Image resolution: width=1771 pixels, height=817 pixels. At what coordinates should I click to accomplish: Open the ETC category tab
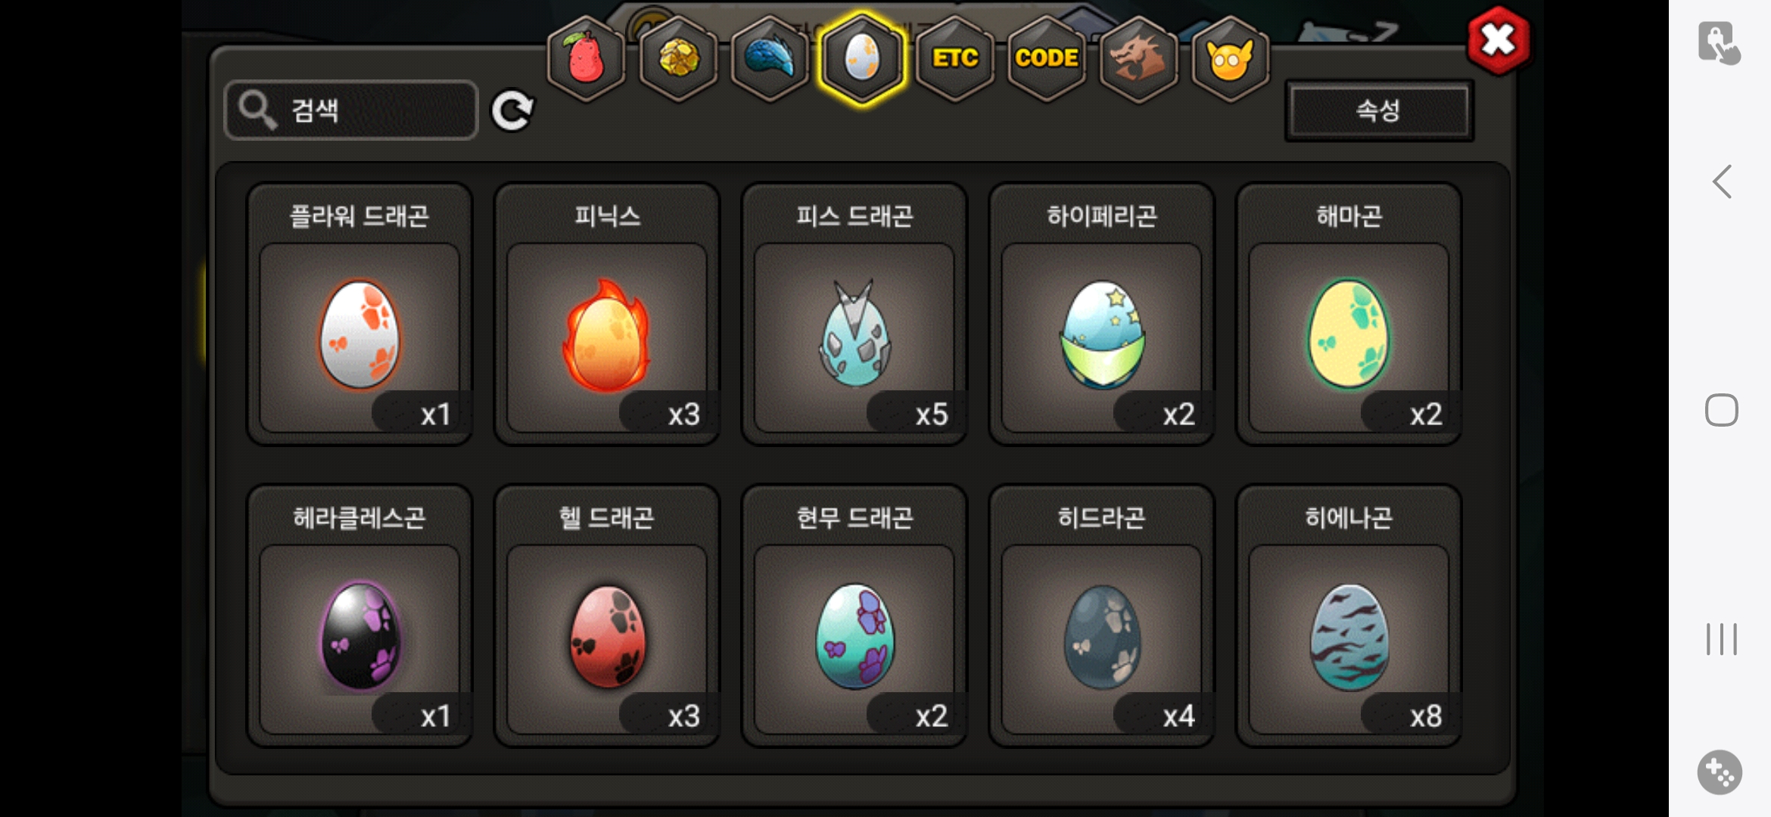(x=954, y=58)
